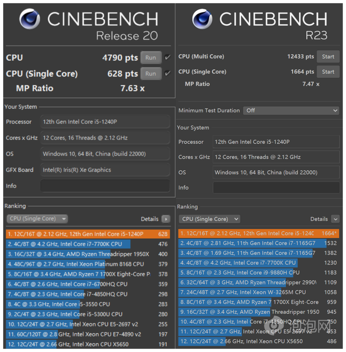Screen dimensions: 346x352
Task: Click the Cinebench R23 logo icon
Action: (x=202, y=19)
